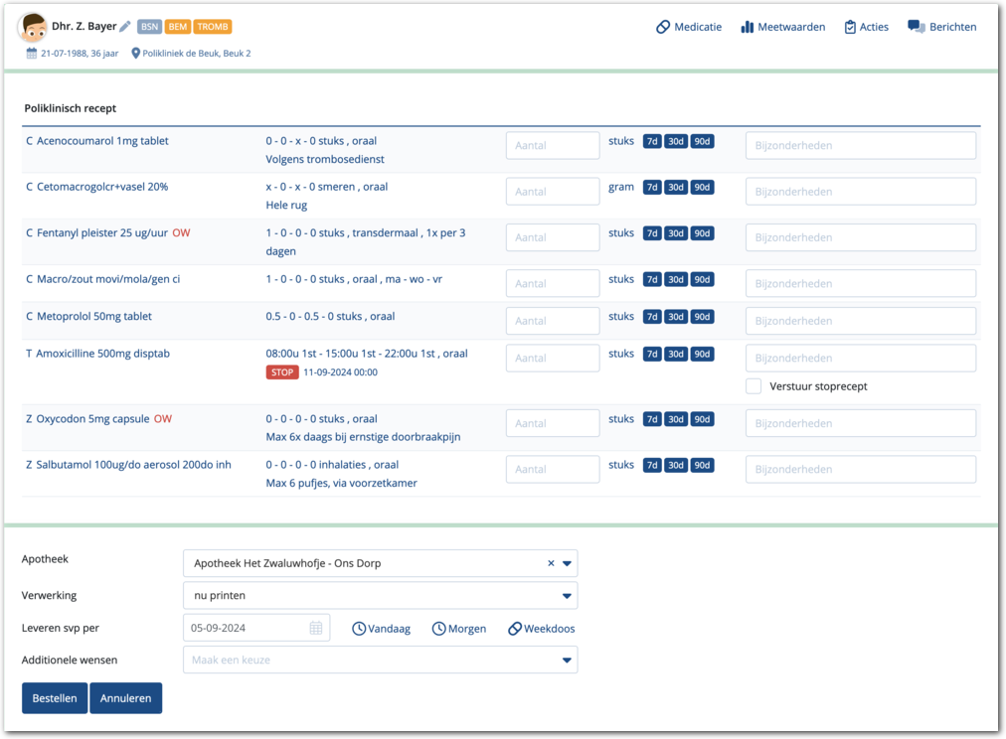This screenshot has width=1006, height=739.
Task: Click the patient avatar picture
Action: pyautogui.click(x=33, y=28)
